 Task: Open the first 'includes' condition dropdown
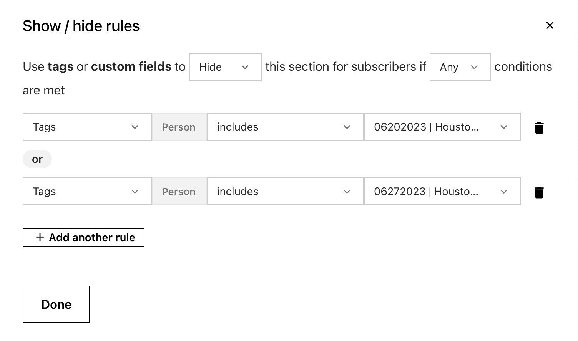coord(285,127)
